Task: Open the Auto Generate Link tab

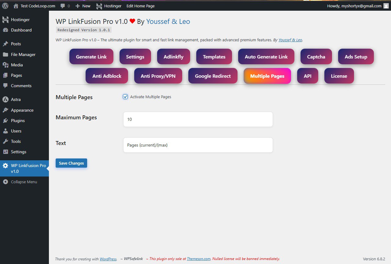Action: (266, 57)
